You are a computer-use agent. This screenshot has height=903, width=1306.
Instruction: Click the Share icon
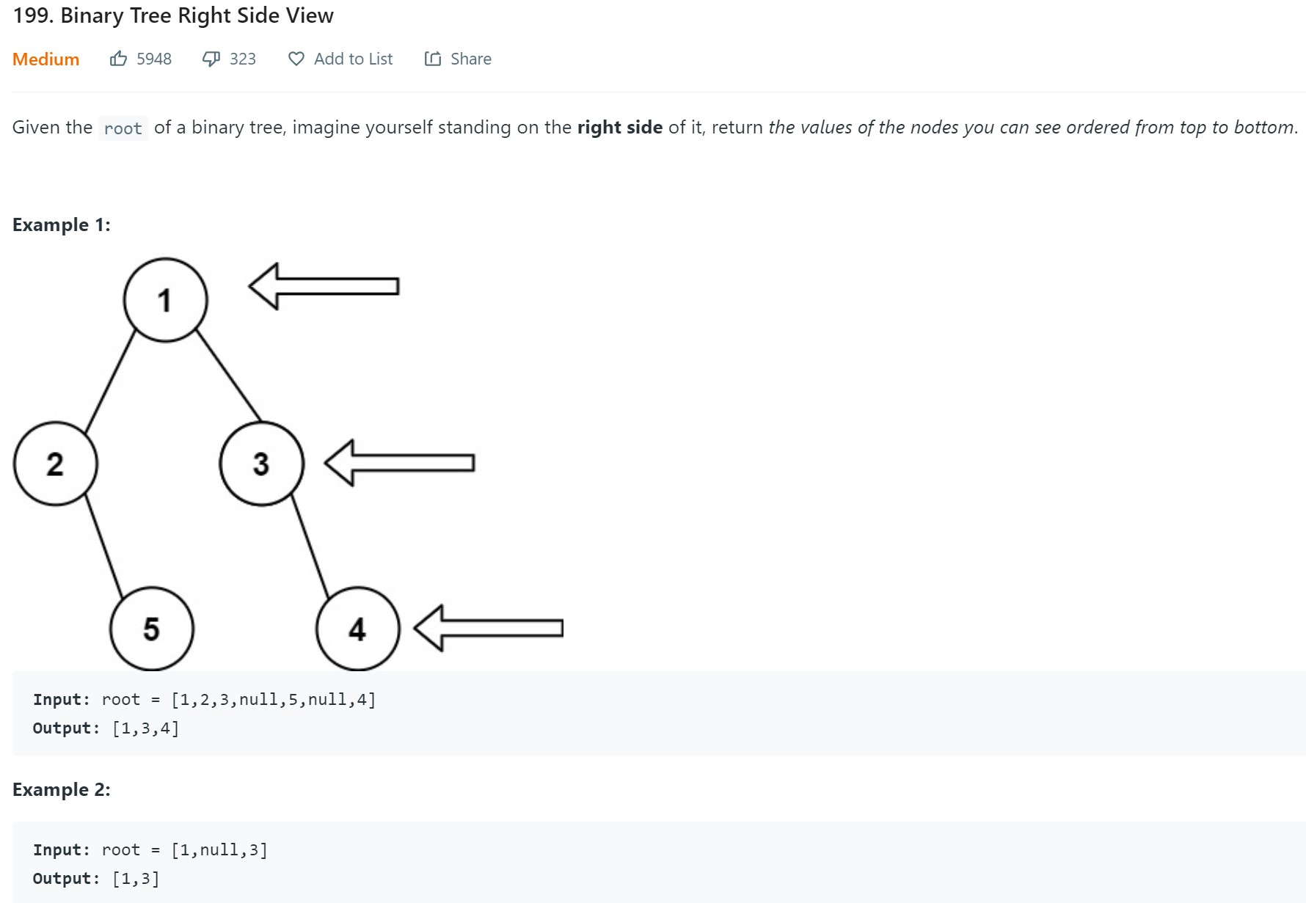(433, 59)
